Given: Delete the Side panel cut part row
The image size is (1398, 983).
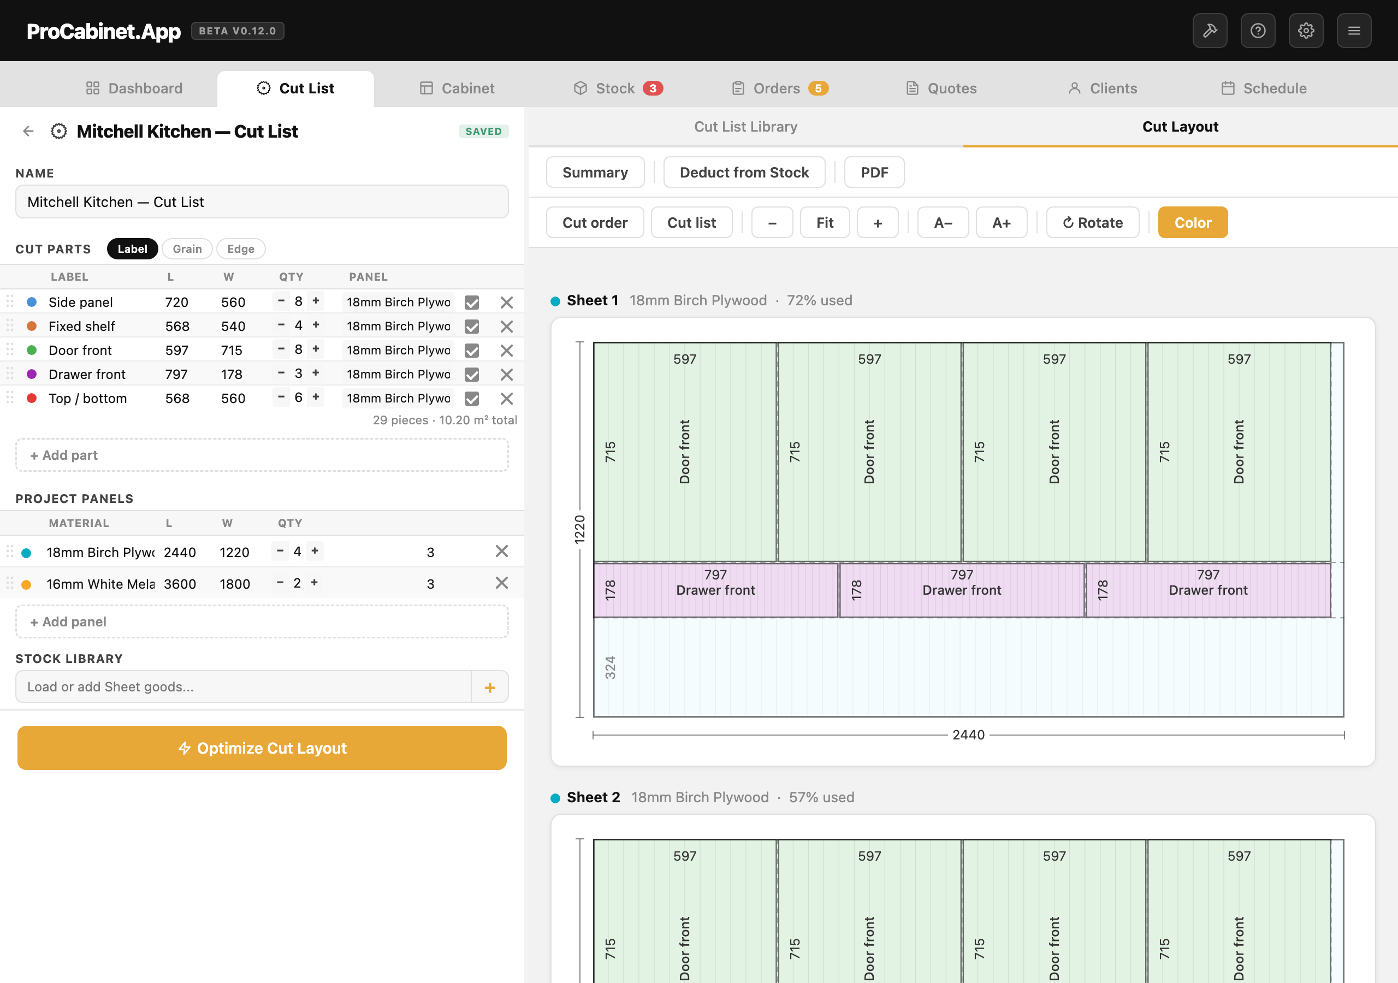Looking at the screenshot, I should pos(506,302).
